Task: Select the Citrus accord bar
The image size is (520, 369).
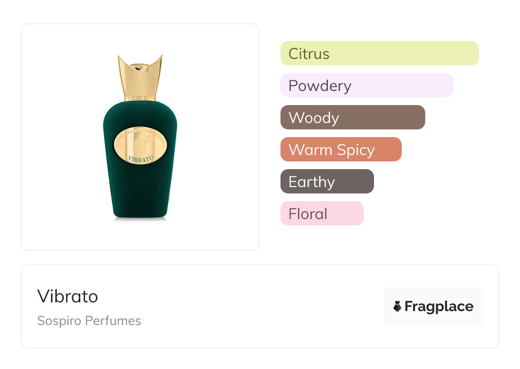Action: [x=380, y=53]
